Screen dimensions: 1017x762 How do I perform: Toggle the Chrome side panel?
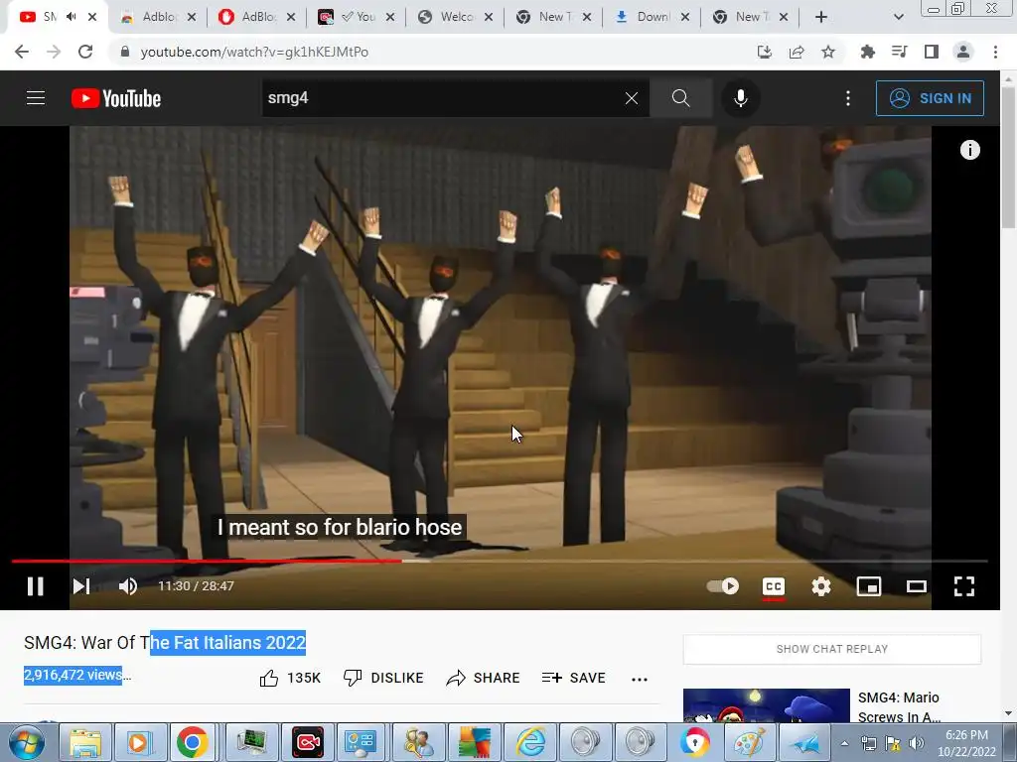pos(932,52)
